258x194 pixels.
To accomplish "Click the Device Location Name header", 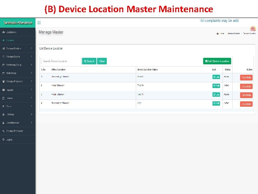I will tap(147, 70).
